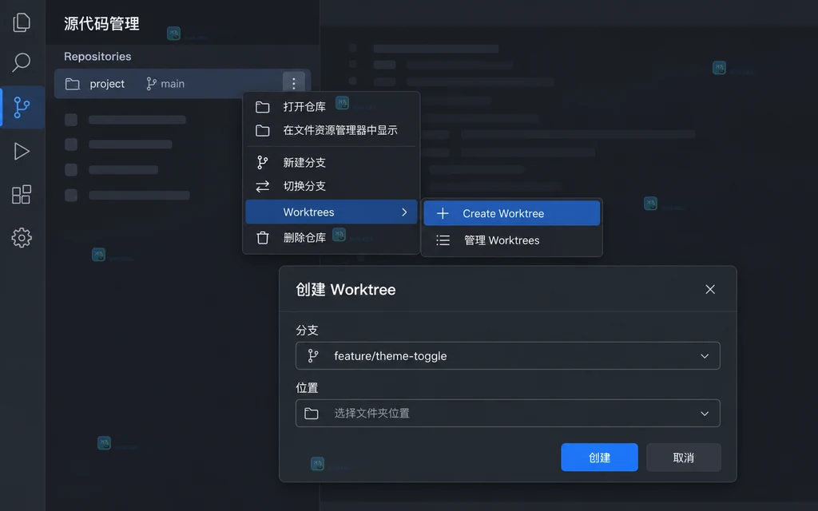Click the folder icon of 在文件资源管理器中显示
This screenshot has height=511, width=818.
tap(262, 130)
